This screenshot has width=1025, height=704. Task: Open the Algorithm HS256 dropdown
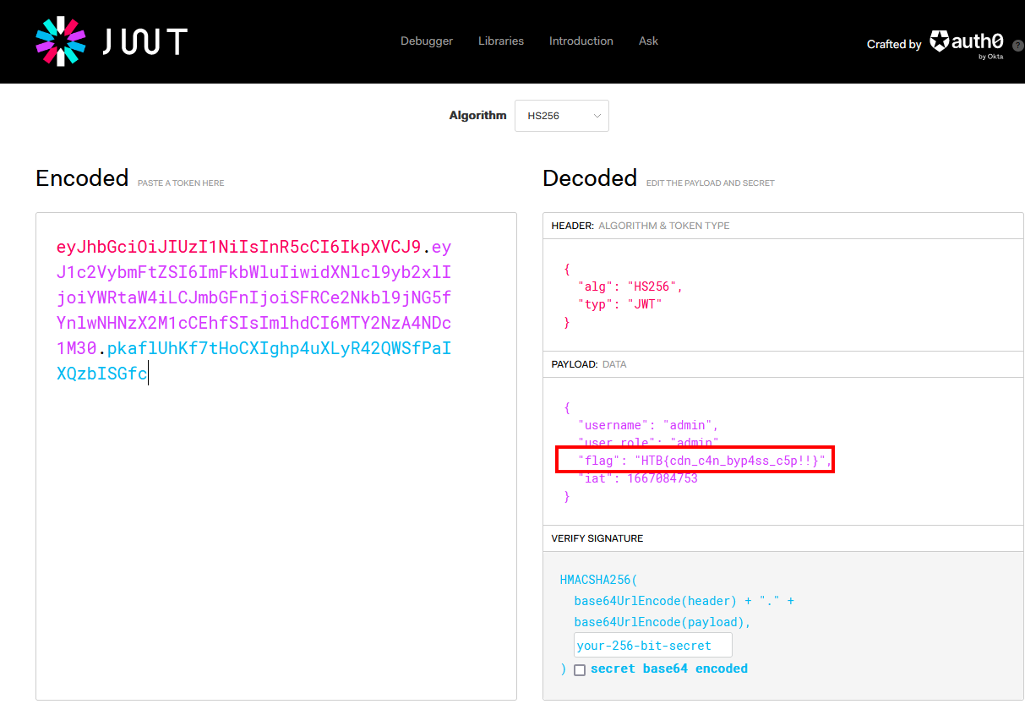pos(561,116)
